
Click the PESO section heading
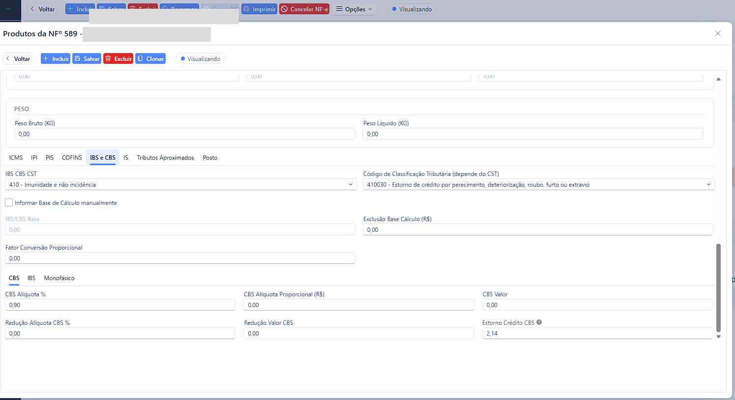coord(22,109)
